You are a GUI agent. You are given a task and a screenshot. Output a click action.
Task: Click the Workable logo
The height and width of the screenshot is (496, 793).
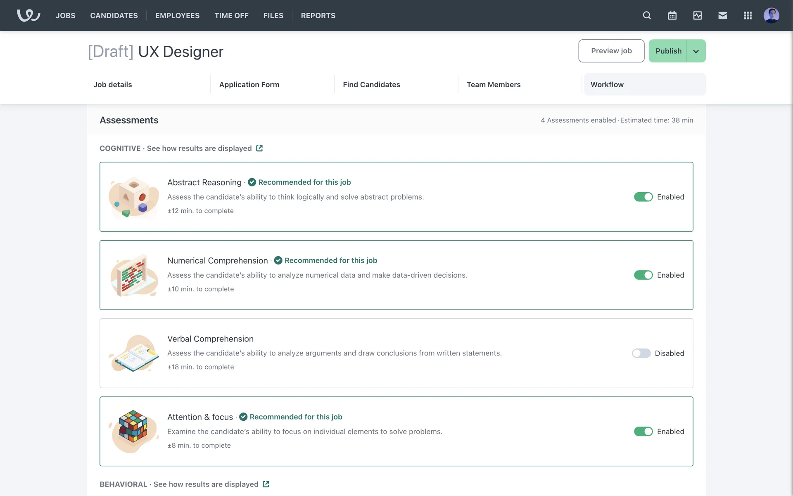(28, 15)
